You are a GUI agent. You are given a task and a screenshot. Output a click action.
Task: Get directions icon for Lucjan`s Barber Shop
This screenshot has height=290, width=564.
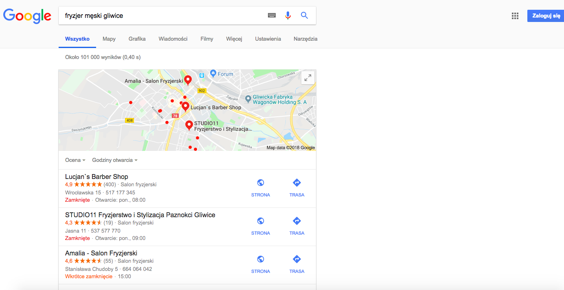pos(297,183)
